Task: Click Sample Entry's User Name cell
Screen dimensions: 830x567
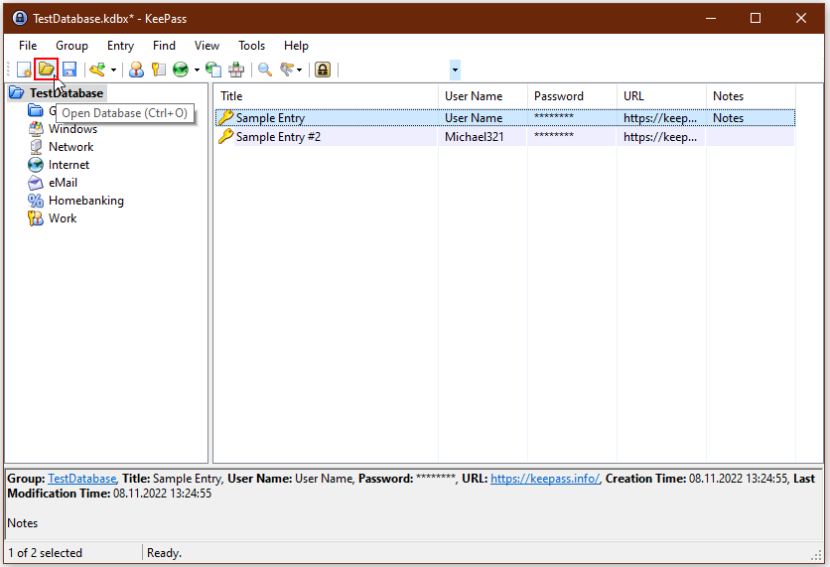Action: click(x=474, y=118)
